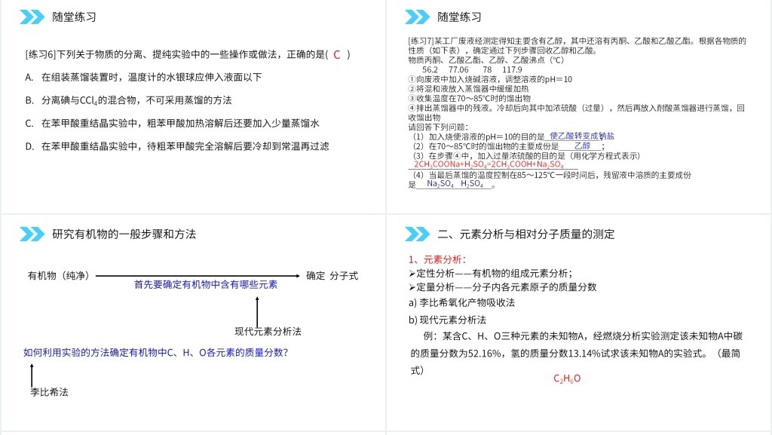Click the chevron icon on the 练习7 slide
The image size is (772, 435).
pyautogui.click(x=417, y=17)
